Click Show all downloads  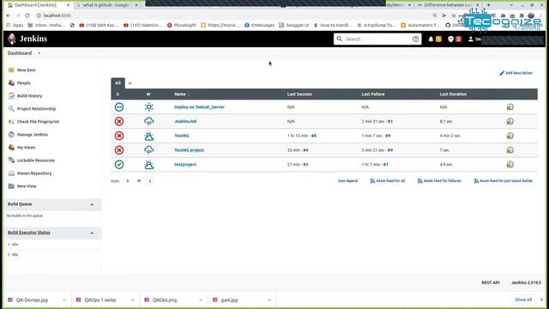coord(523,300)
